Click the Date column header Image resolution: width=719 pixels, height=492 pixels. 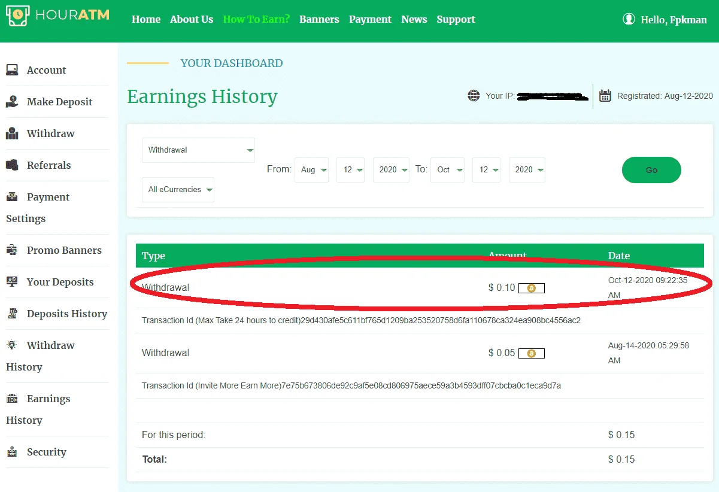point(619,256)
